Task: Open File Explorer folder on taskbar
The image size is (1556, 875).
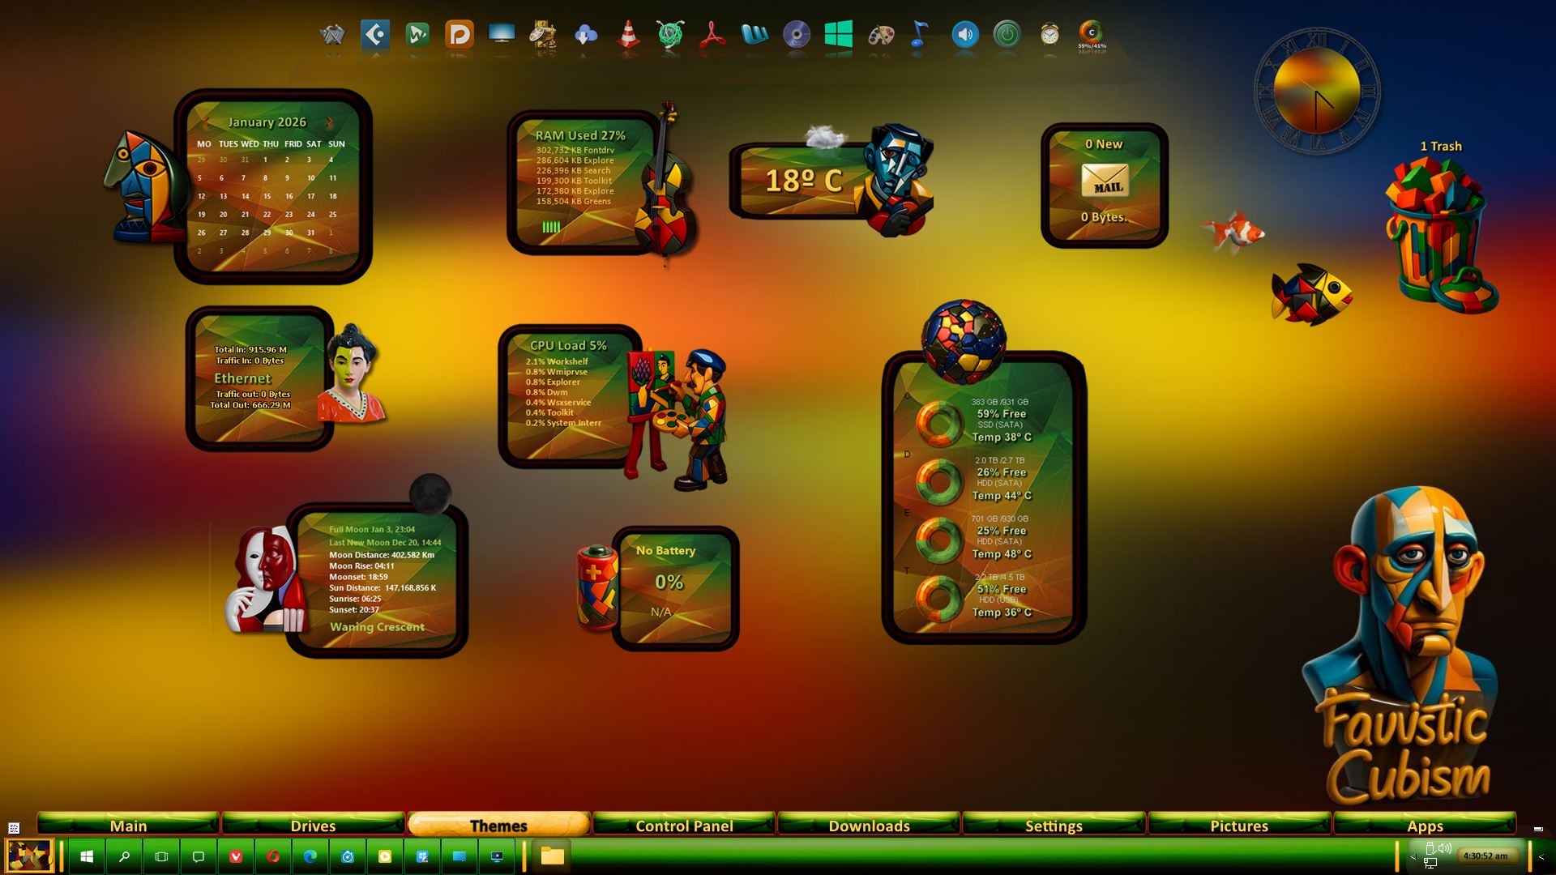Action: 553,856
